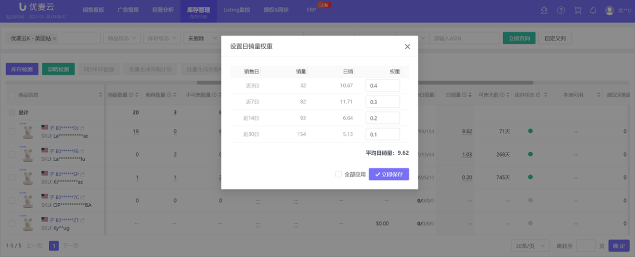Edit the 近30日 weight field
The image size is (635, 257).
pos(383,134)
